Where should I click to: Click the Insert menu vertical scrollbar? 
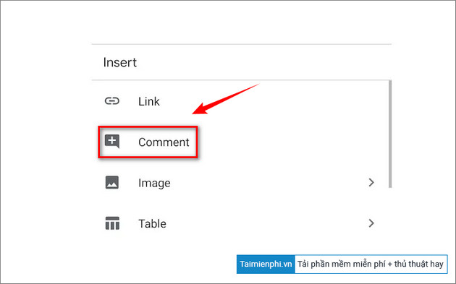390,134
